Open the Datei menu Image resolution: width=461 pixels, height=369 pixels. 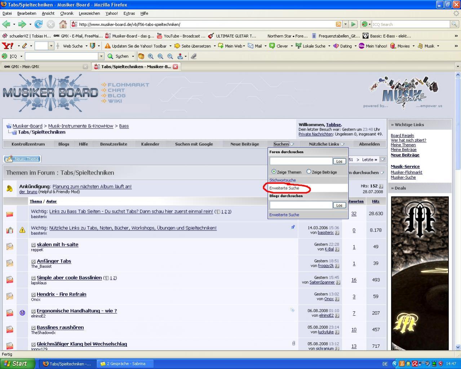point(7,13)
